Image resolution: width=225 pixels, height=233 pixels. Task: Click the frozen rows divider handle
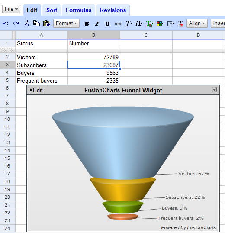pyautogui.click(x=7, y=50)
